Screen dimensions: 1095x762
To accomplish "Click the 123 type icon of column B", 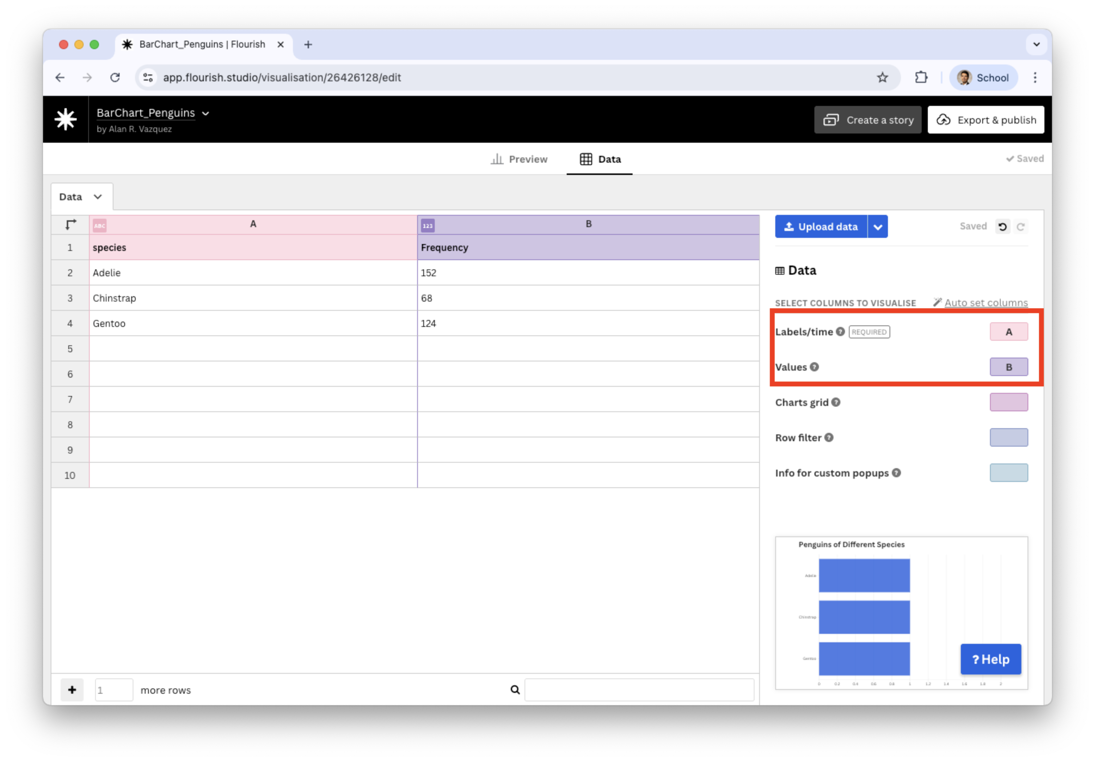I will point(428,226).
